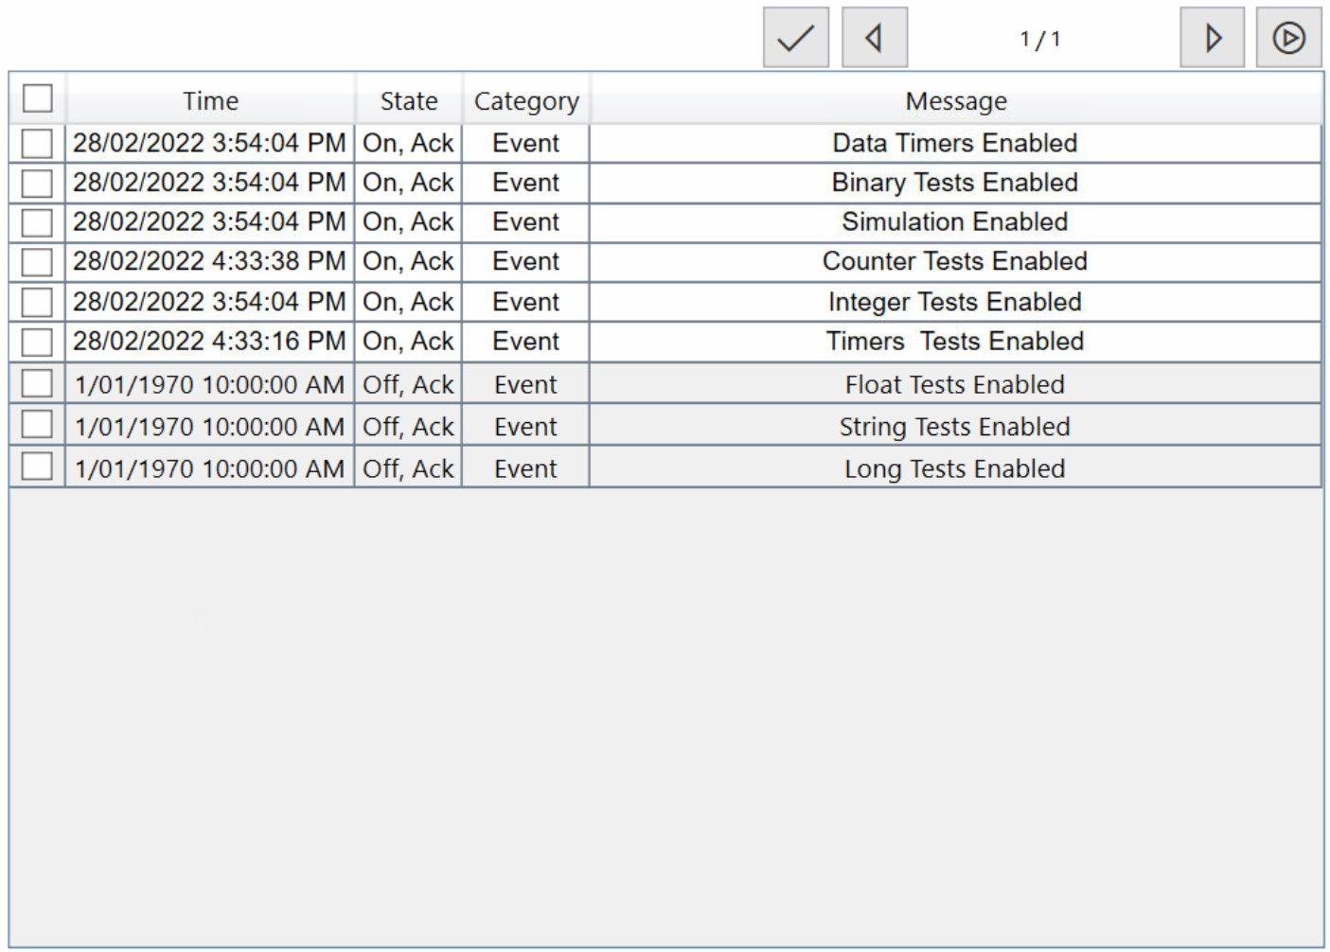
Task: Check the Simulation Enabled row checkbox
Action: pos(37,222)
